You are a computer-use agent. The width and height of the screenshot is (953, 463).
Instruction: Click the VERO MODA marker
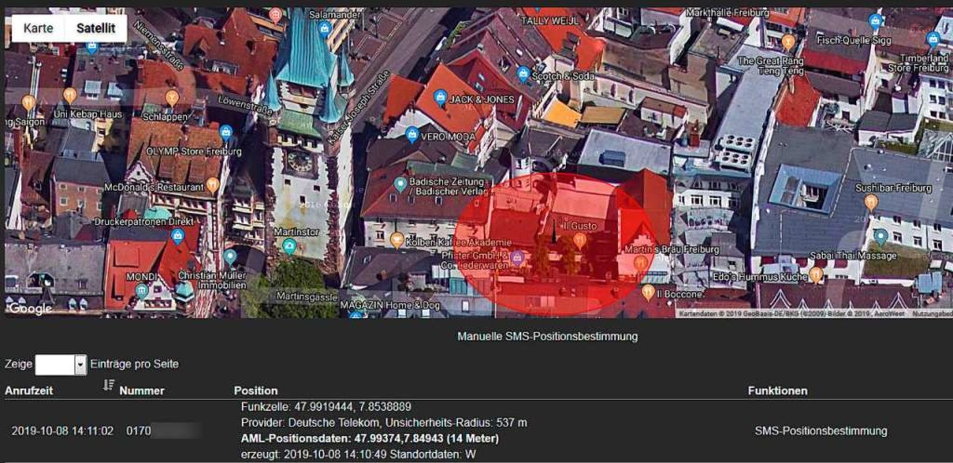click(x=412, y=135)
